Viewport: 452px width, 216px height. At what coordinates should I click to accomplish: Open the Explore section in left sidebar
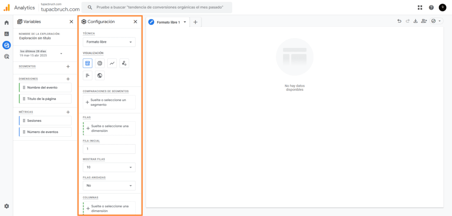pyautogui.click(x=7, y=45)
